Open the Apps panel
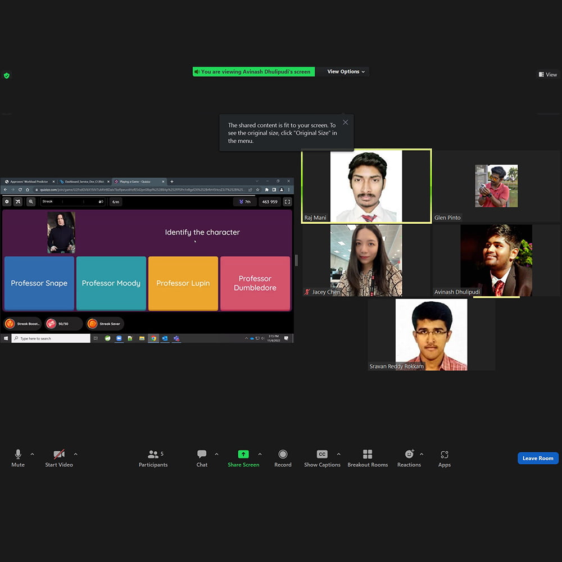The image size is (562, 562). coord(445,455)
